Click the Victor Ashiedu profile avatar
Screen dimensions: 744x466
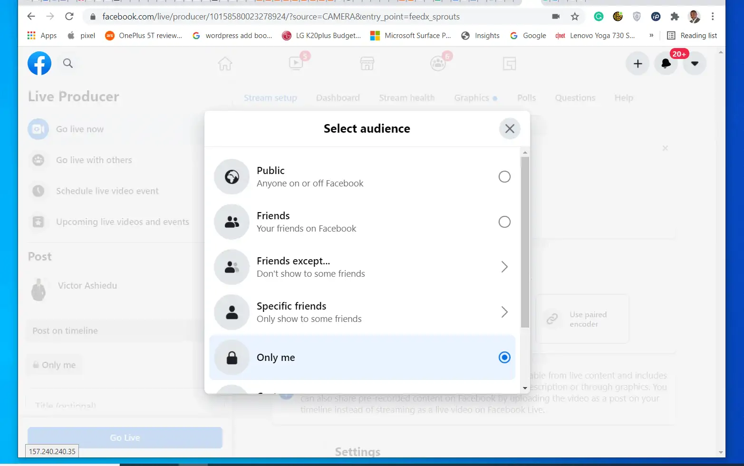[x=39, y=290]
